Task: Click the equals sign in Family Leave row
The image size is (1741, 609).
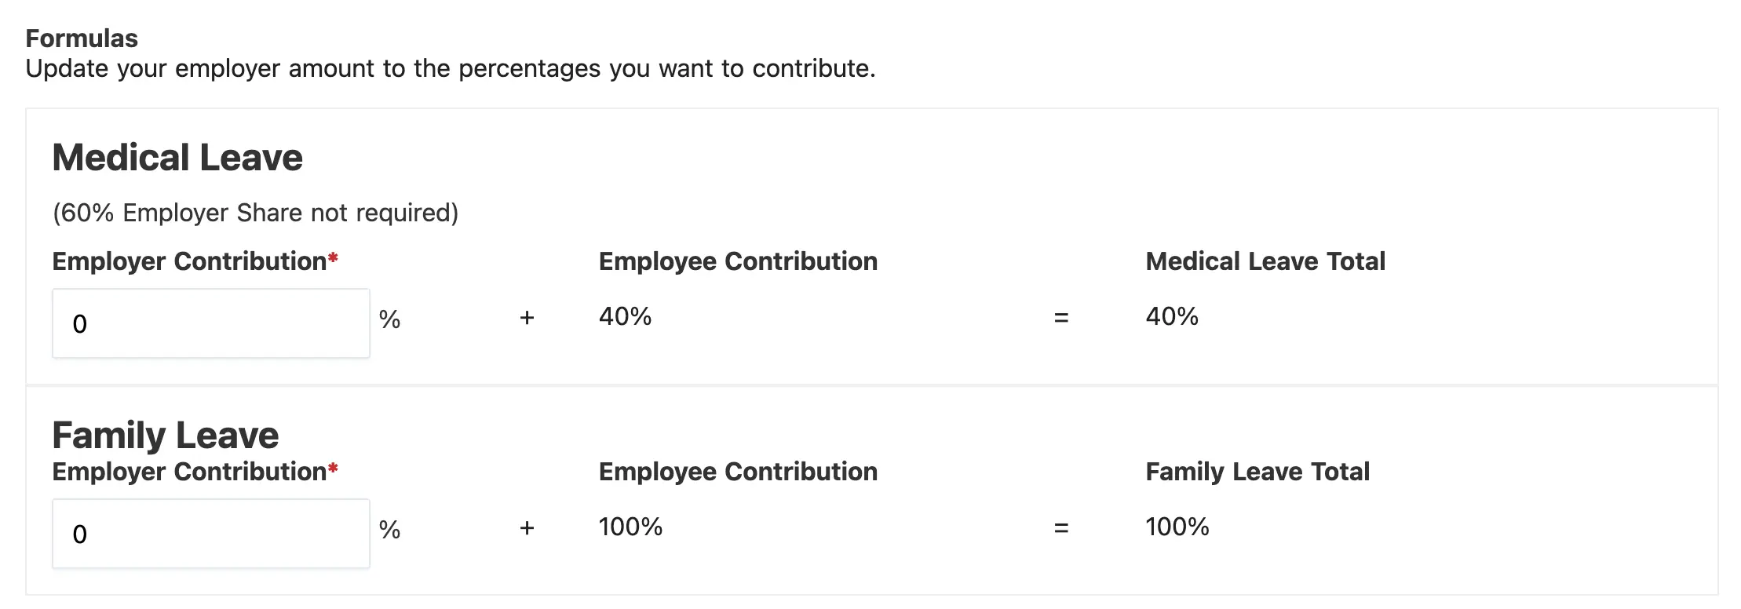Action: point(1061,528)
